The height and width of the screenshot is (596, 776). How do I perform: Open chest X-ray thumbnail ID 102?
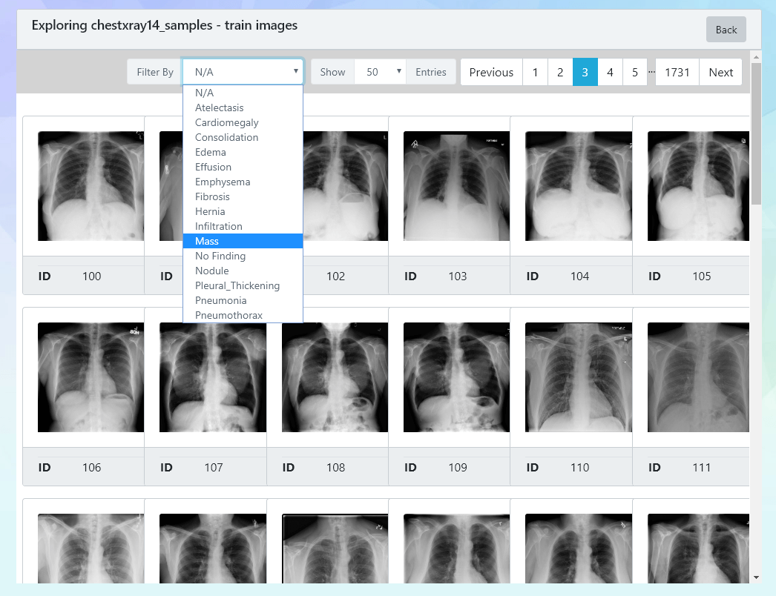346,186
